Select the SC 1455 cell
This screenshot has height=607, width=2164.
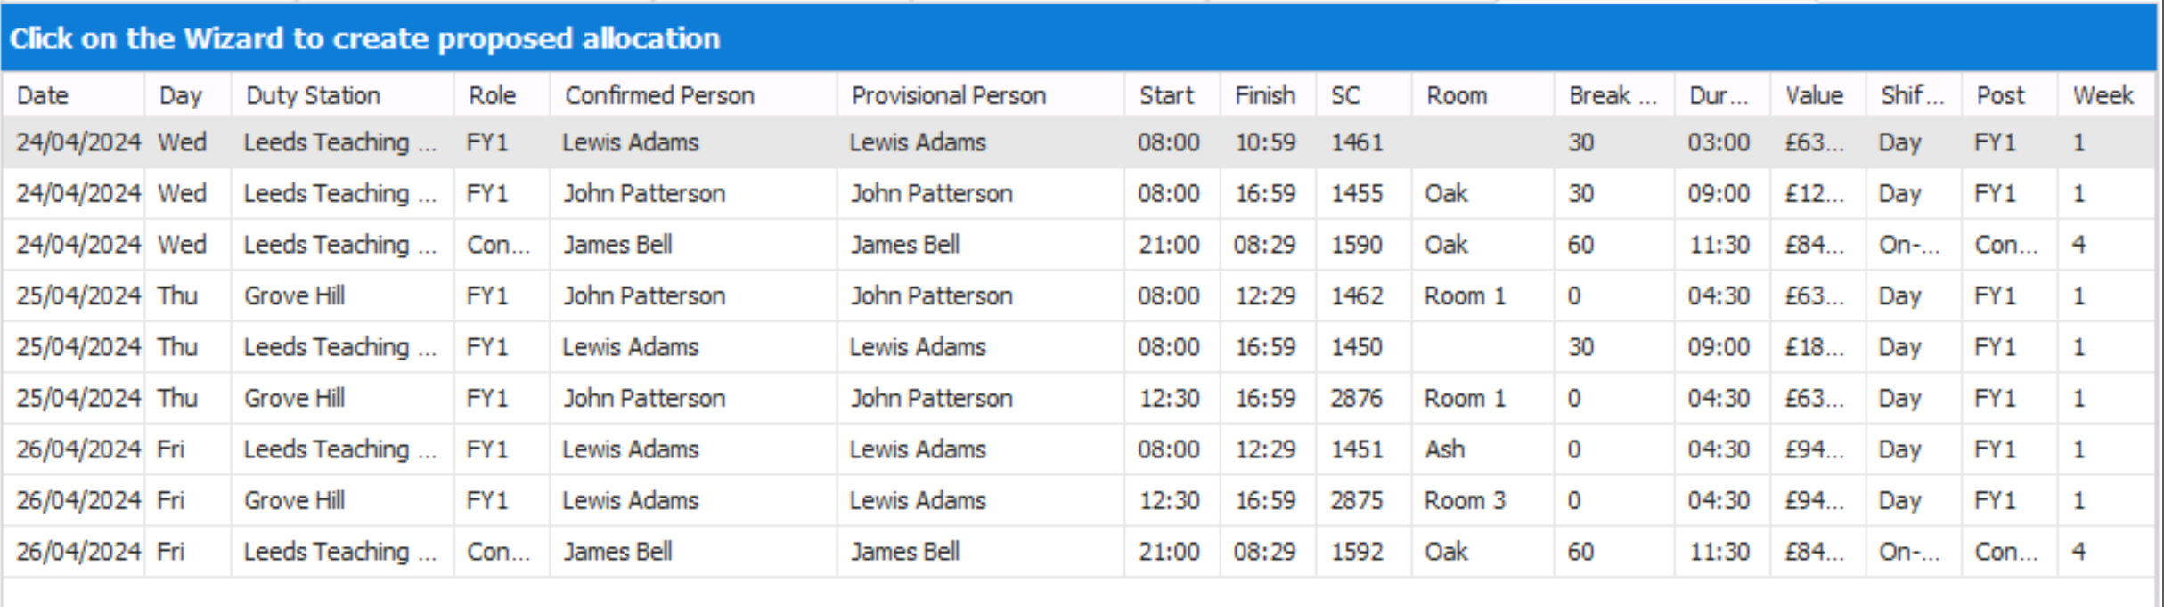pos(1356,193)
